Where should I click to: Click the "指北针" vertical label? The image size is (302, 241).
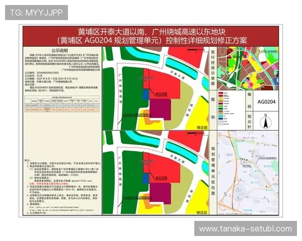(249, 122)
